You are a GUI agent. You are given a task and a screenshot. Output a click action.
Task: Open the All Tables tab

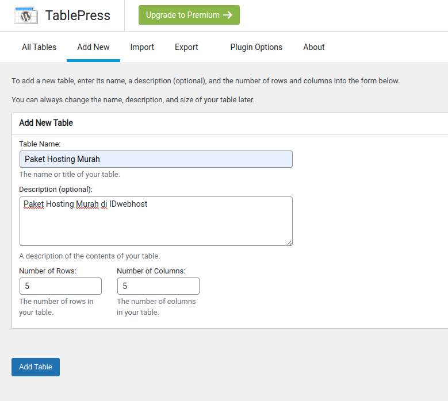click(39, 47)
